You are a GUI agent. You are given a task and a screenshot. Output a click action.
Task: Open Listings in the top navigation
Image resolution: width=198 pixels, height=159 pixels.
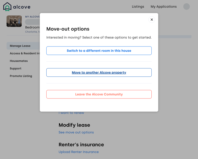tap(138, 7)
